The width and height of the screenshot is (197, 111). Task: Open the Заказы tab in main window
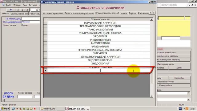click(5, 14)
